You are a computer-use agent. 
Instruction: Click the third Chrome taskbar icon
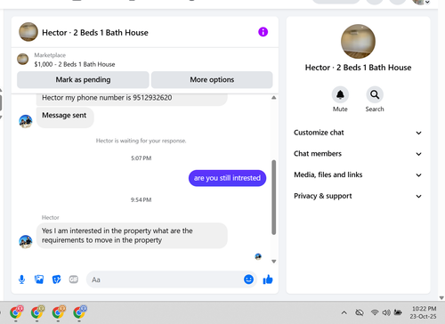(x=58, y=312)
